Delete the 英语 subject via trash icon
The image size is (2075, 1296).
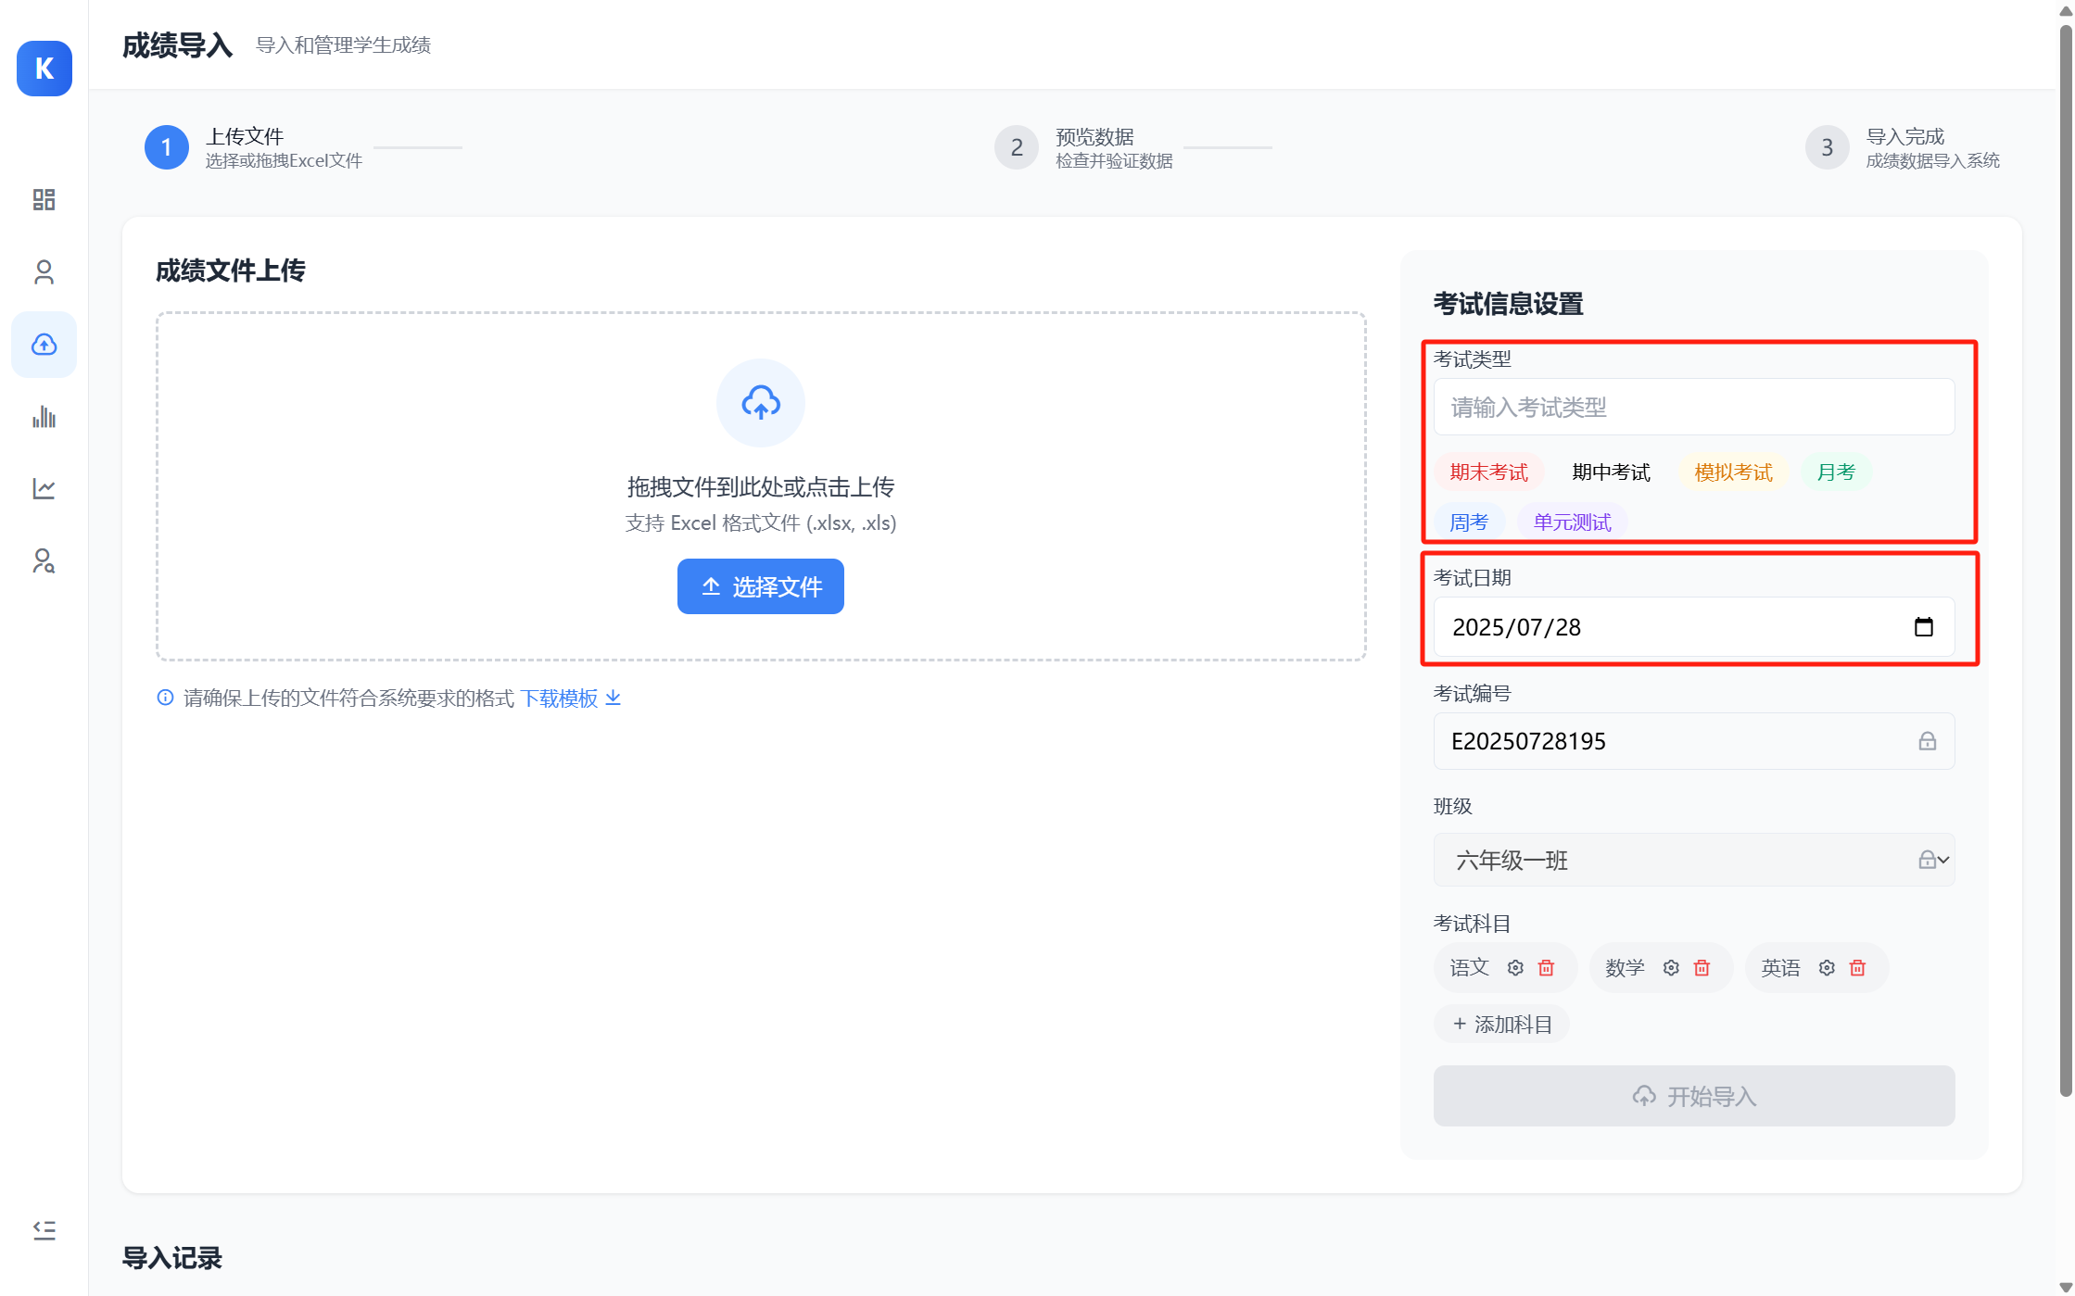click(x=1857, y=967)
